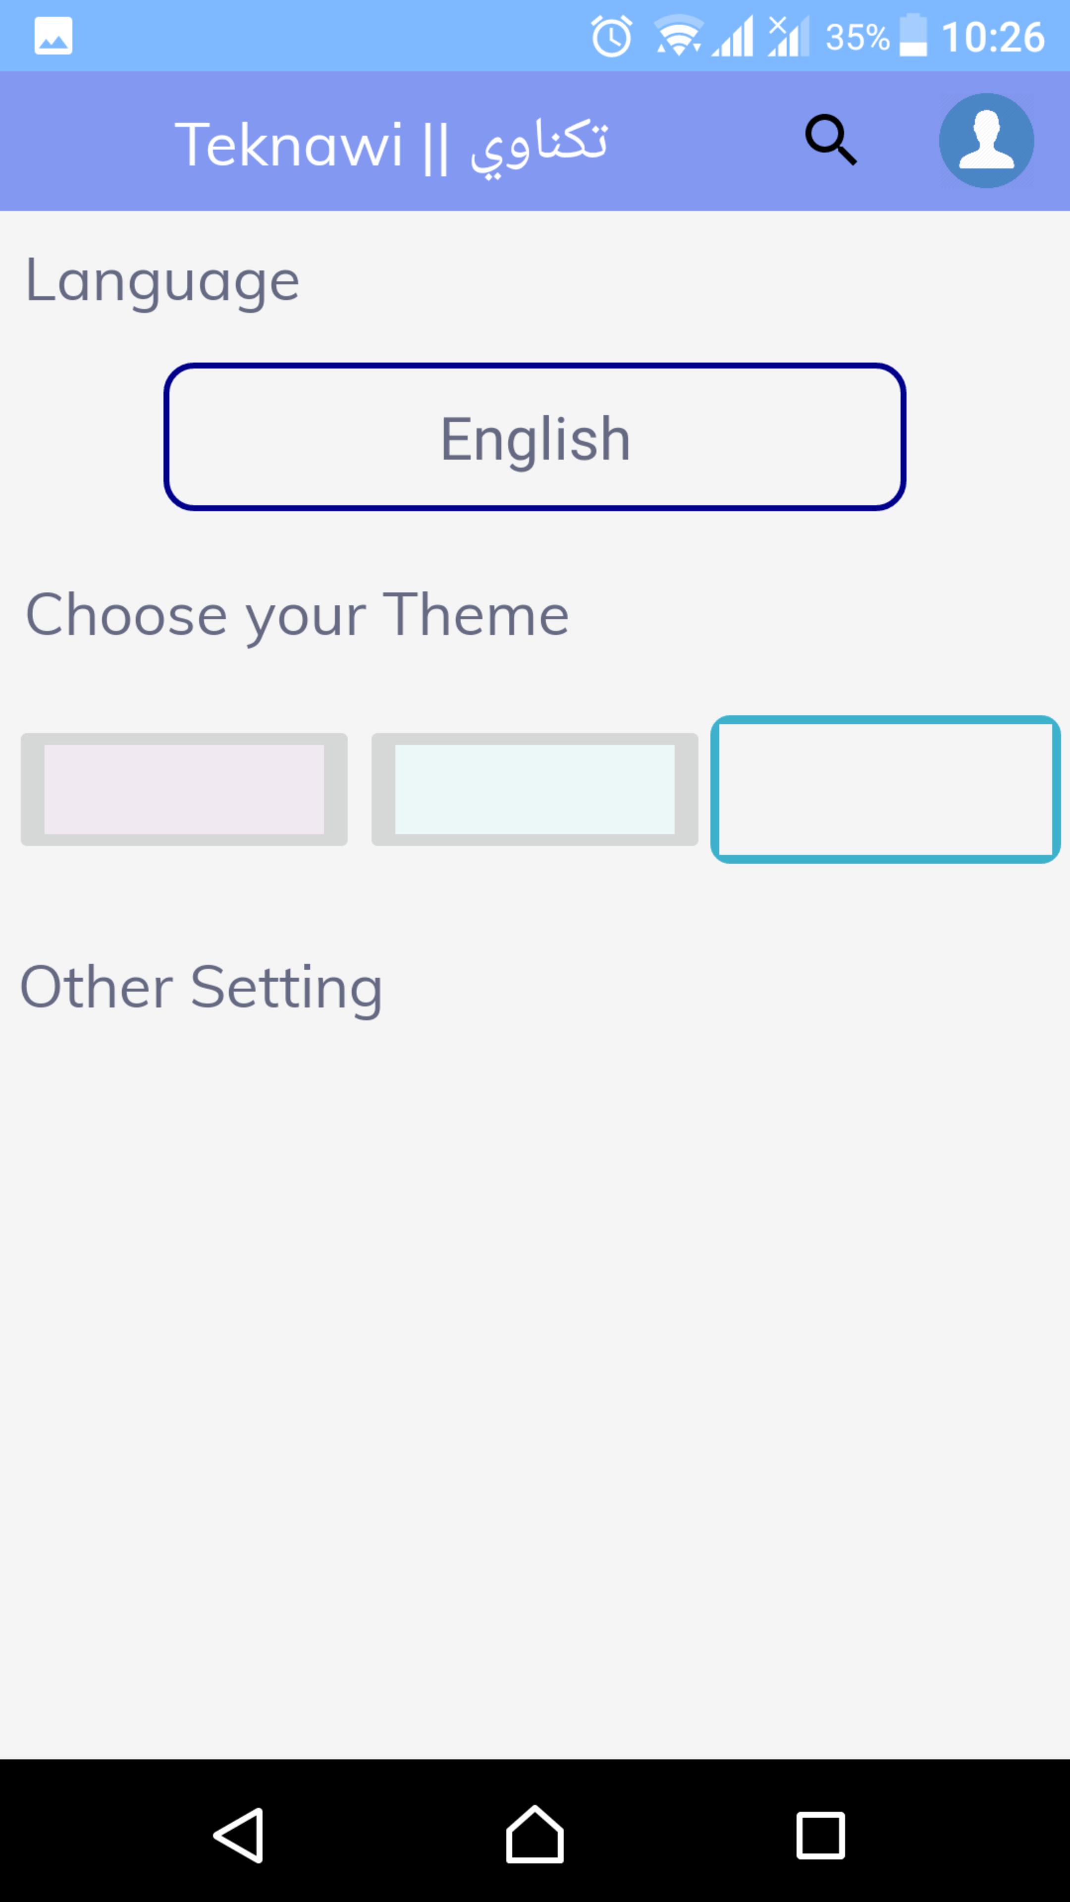This screenshot has width=1070, height=1902.
Task: Open the recent apps square button
Action: pyautogui.click(x=820, y=1835)
